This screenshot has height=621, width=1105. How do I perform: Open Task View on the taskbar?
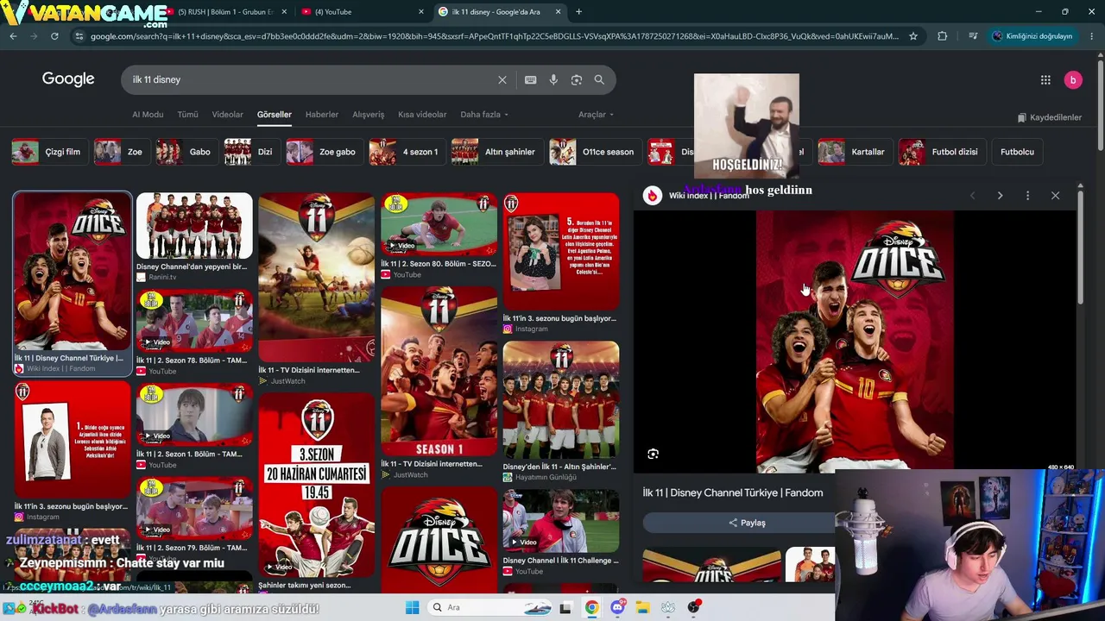tap(565, 607)
